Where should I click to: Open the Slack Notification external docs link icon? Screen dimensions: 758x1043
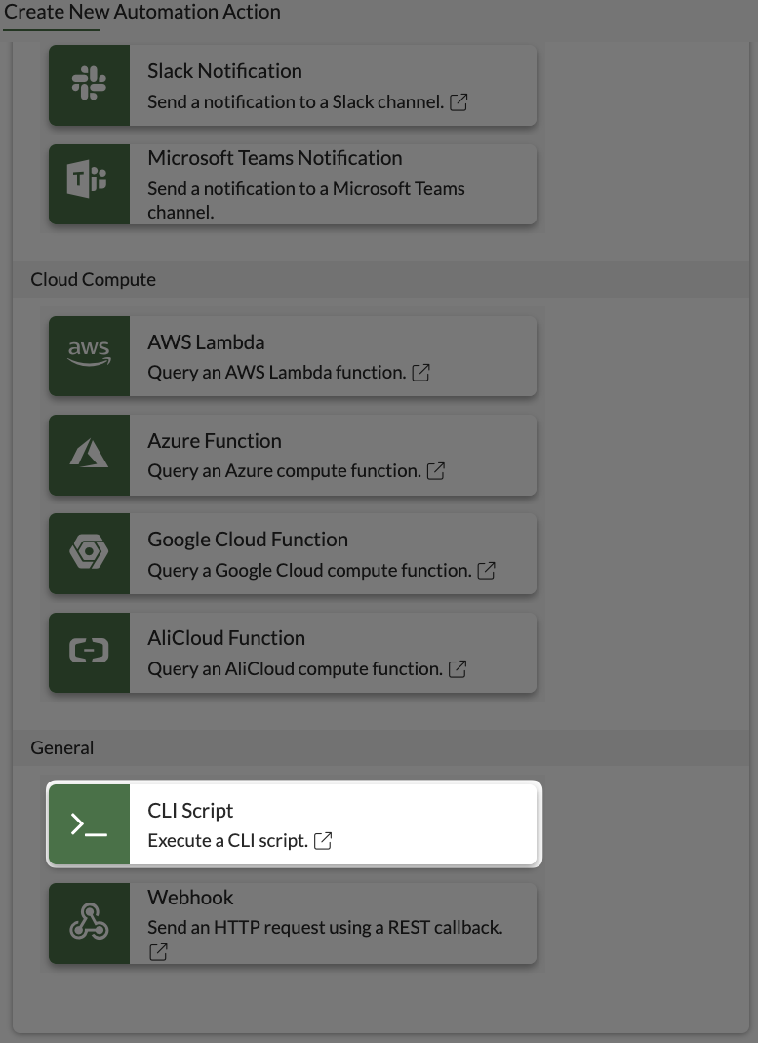(459, 102)
